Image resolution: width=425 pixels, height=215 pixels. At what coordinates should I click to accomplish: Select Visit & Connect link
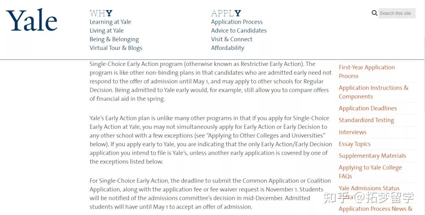tap(231, 39)
